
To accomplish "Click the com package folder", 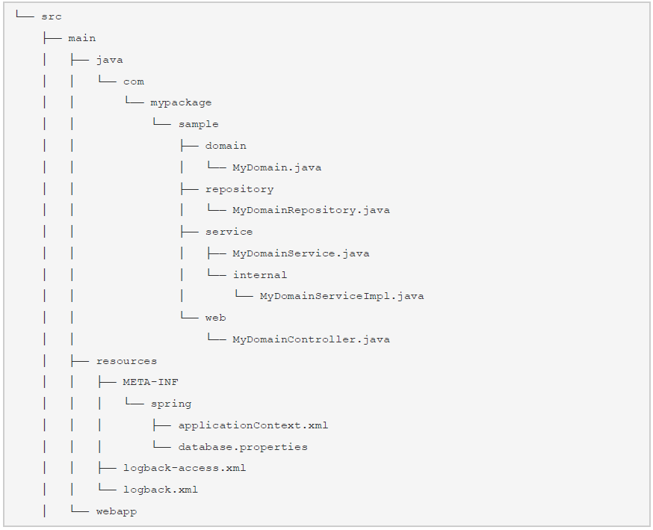I will (x=134, y=81).
